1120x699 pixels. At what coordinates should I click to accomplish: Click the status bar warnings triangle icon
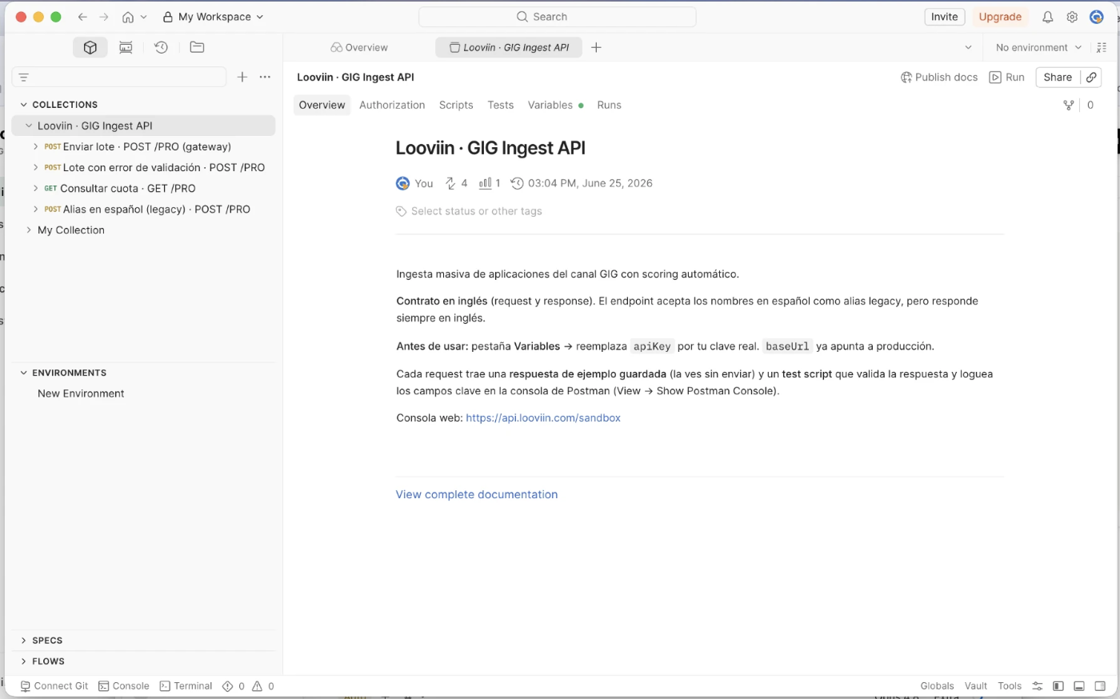point(258,686)
